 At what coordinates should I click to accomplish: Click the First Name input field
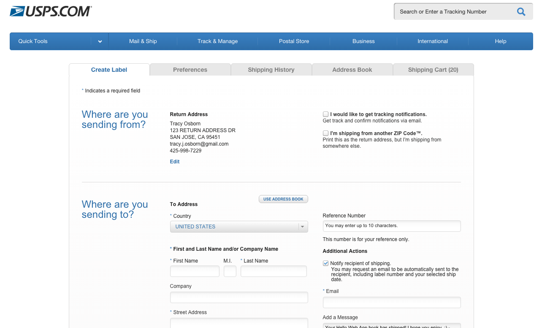(195, 271)
